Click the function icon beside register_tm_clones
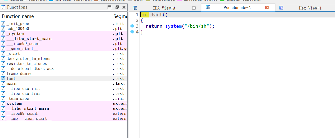 pyautogui.click(x=3, y=64)
